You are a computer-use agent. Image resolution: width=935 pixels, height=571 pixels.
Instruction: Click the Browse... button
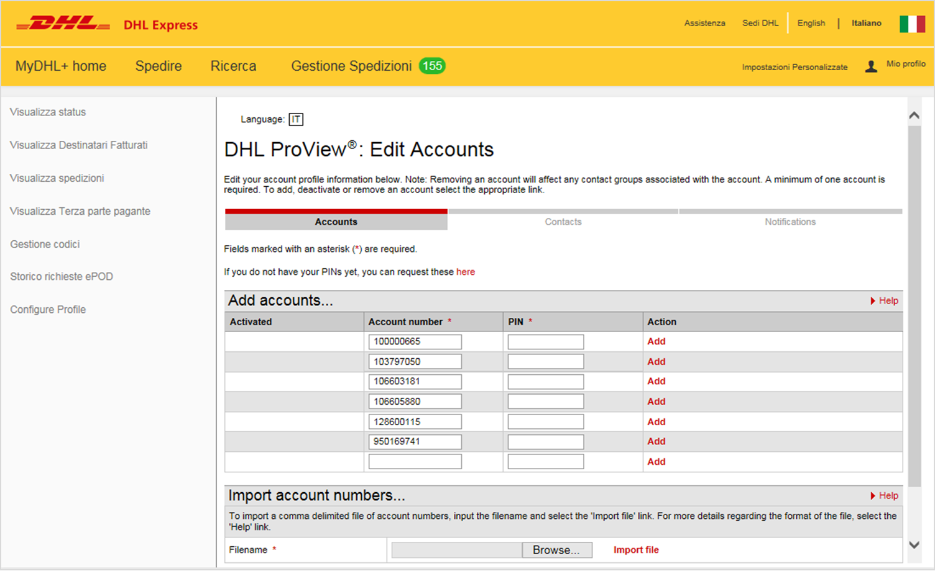556,550
